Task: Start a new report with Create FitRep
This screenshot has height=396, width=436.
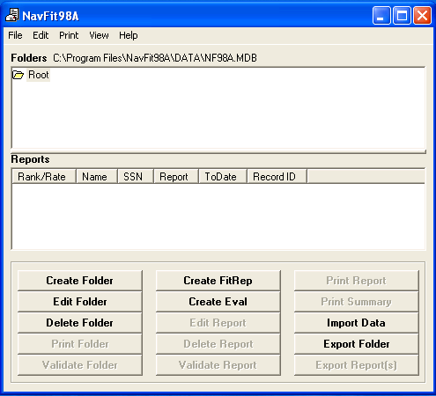Action: [218, 281]
